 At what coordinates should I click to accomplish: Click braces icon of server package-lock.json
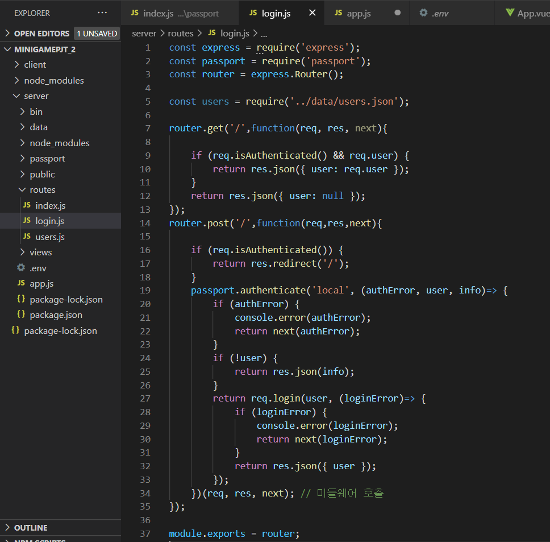click(x=21, y=299)
